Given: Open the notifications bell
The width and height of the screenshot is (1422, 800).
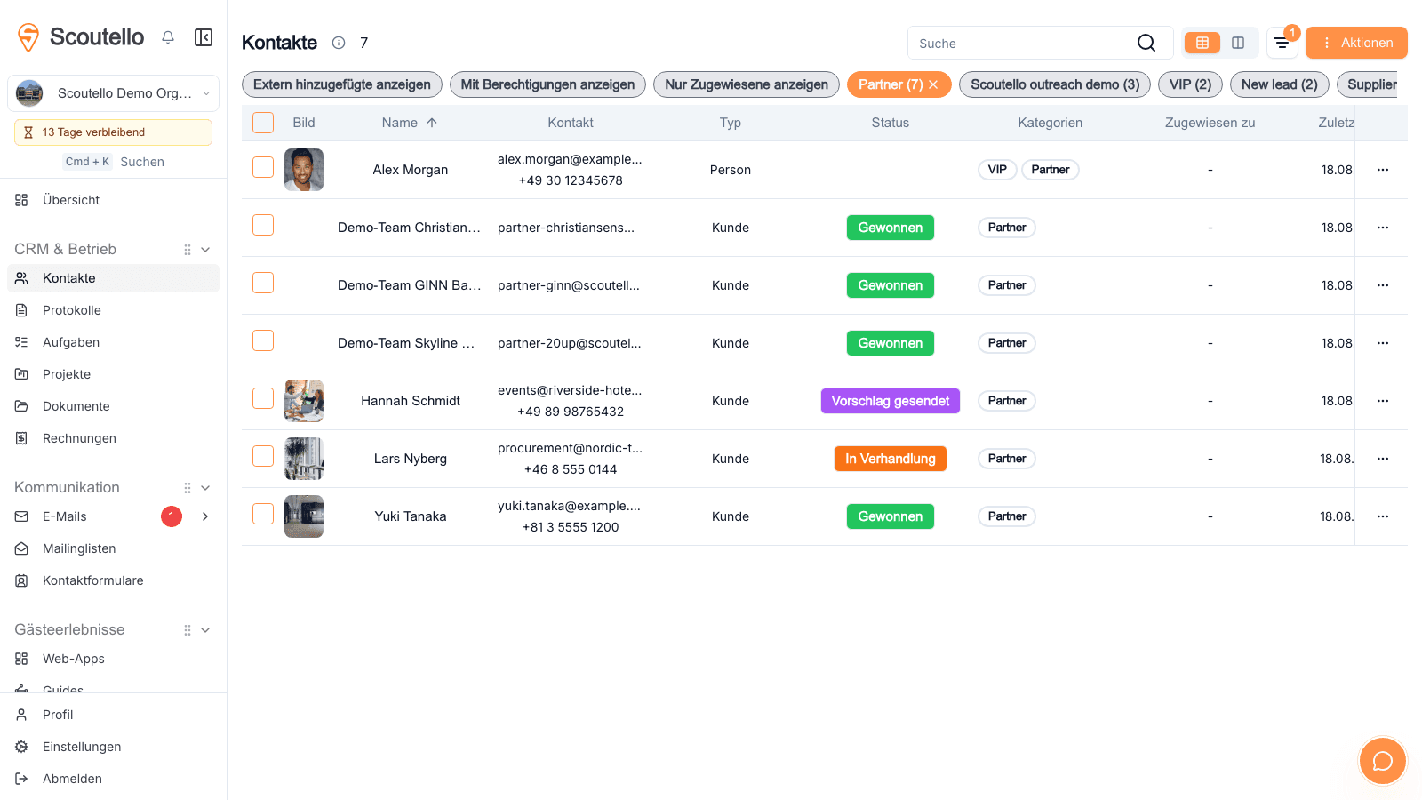Looking at the screenshot, I should pos(168,37).
